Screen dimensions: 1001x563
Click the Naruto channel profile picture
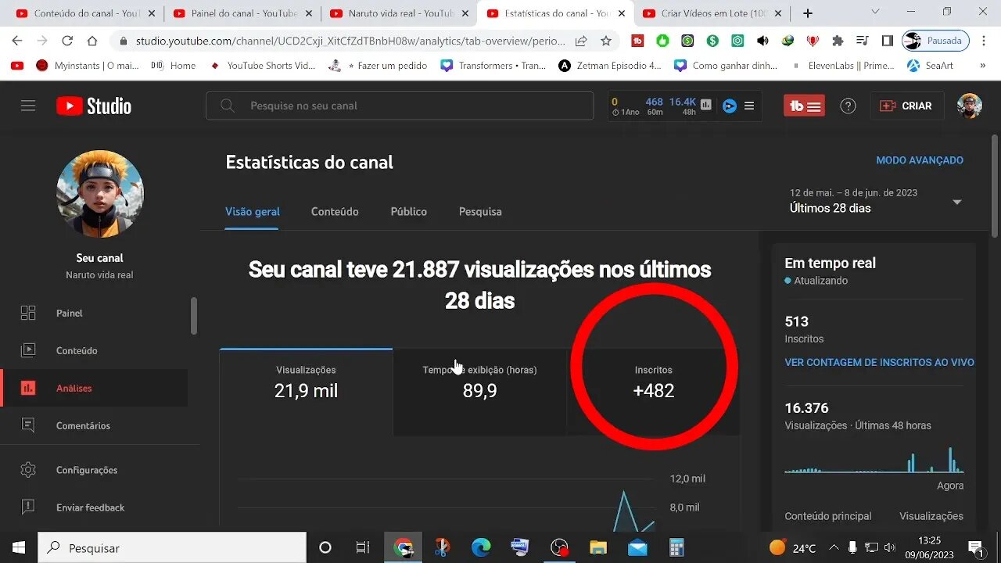(x=100, y=194)
